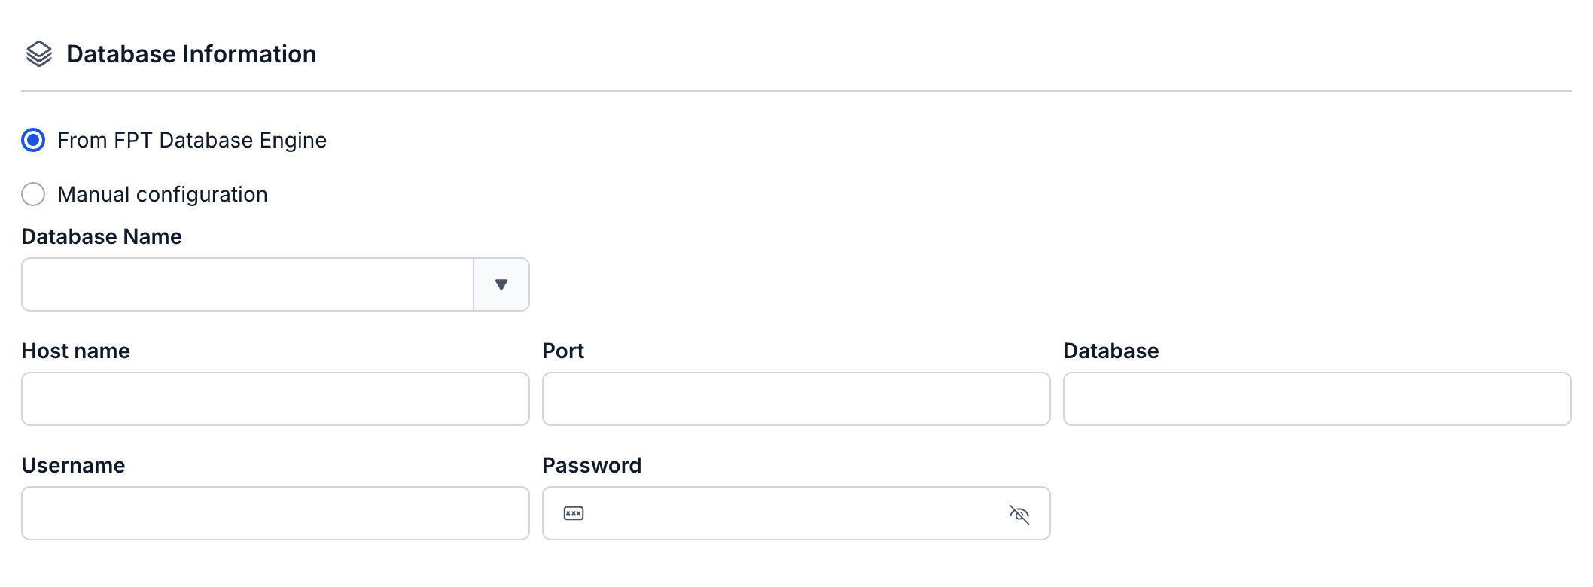This screenshot has width=1593, height=587.
Task: Click the Port field label
Action: pyautogui.click(x=563, y=351)
